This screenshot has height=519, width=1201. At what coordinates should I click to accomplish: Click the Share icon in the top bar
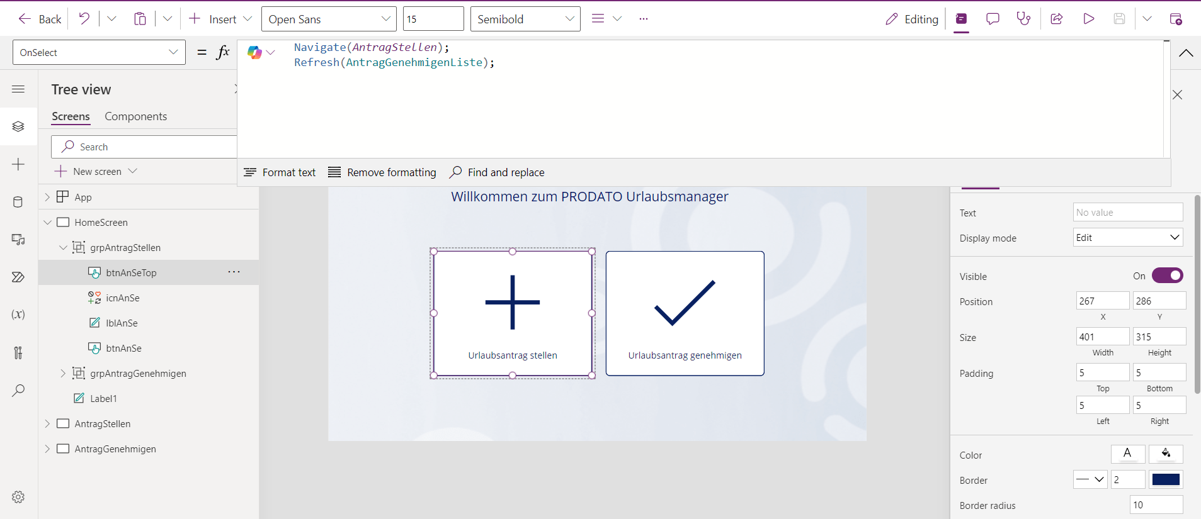pyautogui.click(x=1057, y=19)
